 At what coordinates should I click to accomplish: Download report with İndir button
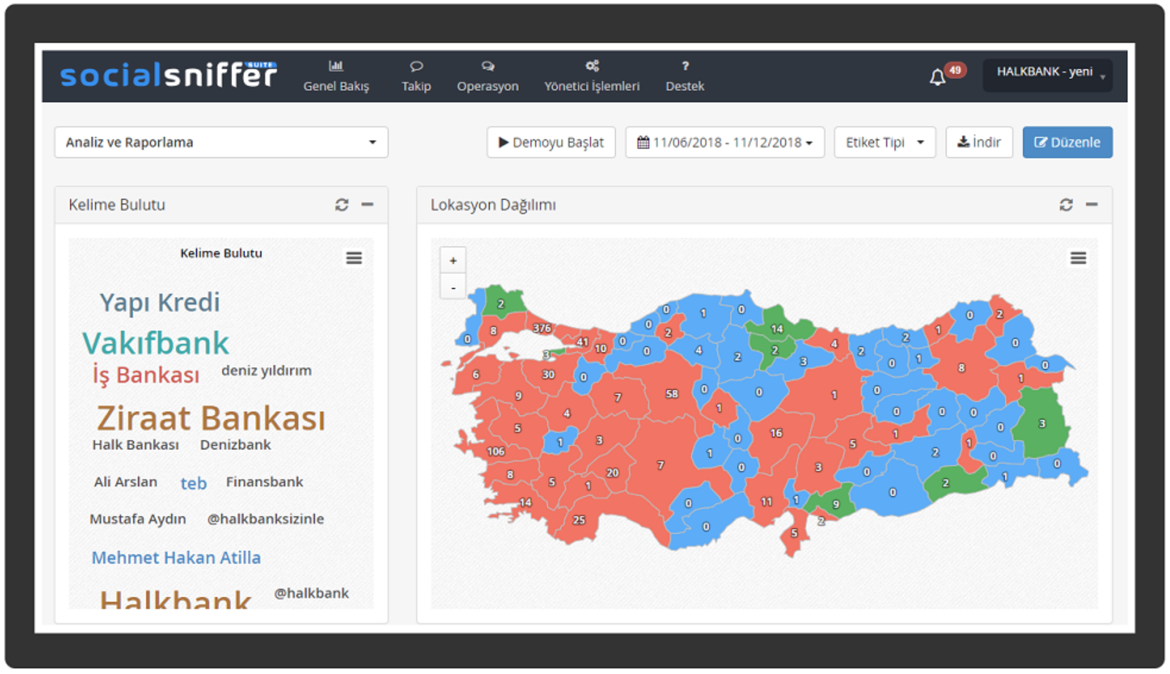point(979,142)
